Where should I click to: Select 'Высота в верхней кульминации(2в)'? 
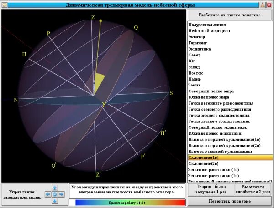tap(230, 146)
